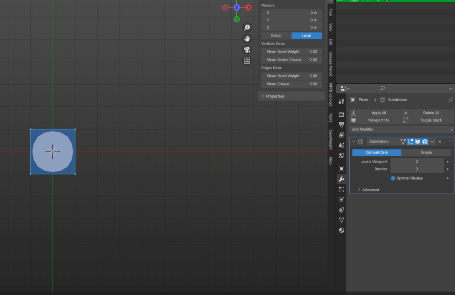Select Simple subdivision type
The image size is (455, 295).
pos(426,153)
